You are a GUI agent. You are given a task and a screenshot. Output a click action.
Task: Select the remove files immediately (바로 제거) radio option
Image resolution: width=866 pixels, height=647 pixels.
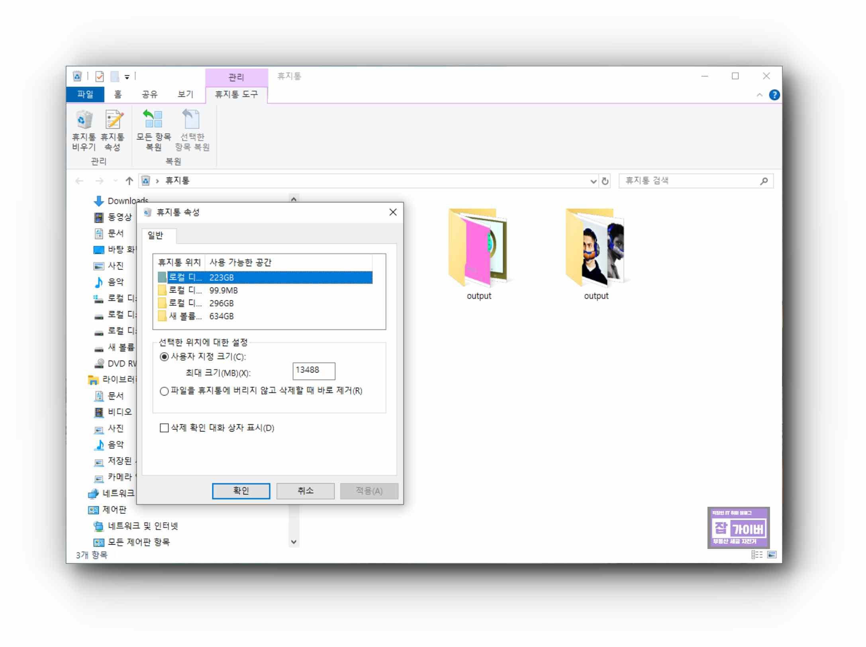164,391
